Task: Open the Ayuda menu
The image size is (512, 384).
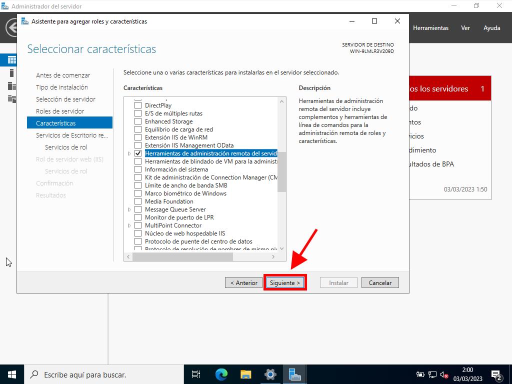Action: click(491, 28)
